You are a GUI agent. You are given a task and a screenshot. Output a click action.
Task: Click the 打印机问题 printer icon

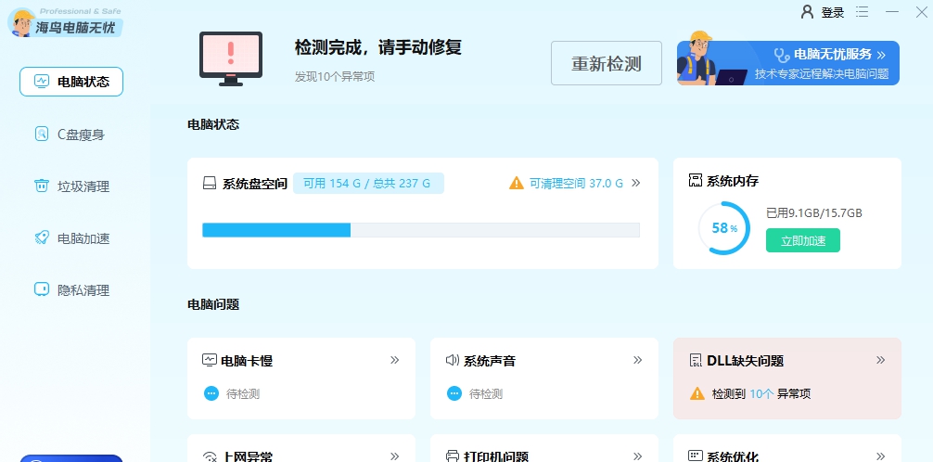click(x=453, y=456)
